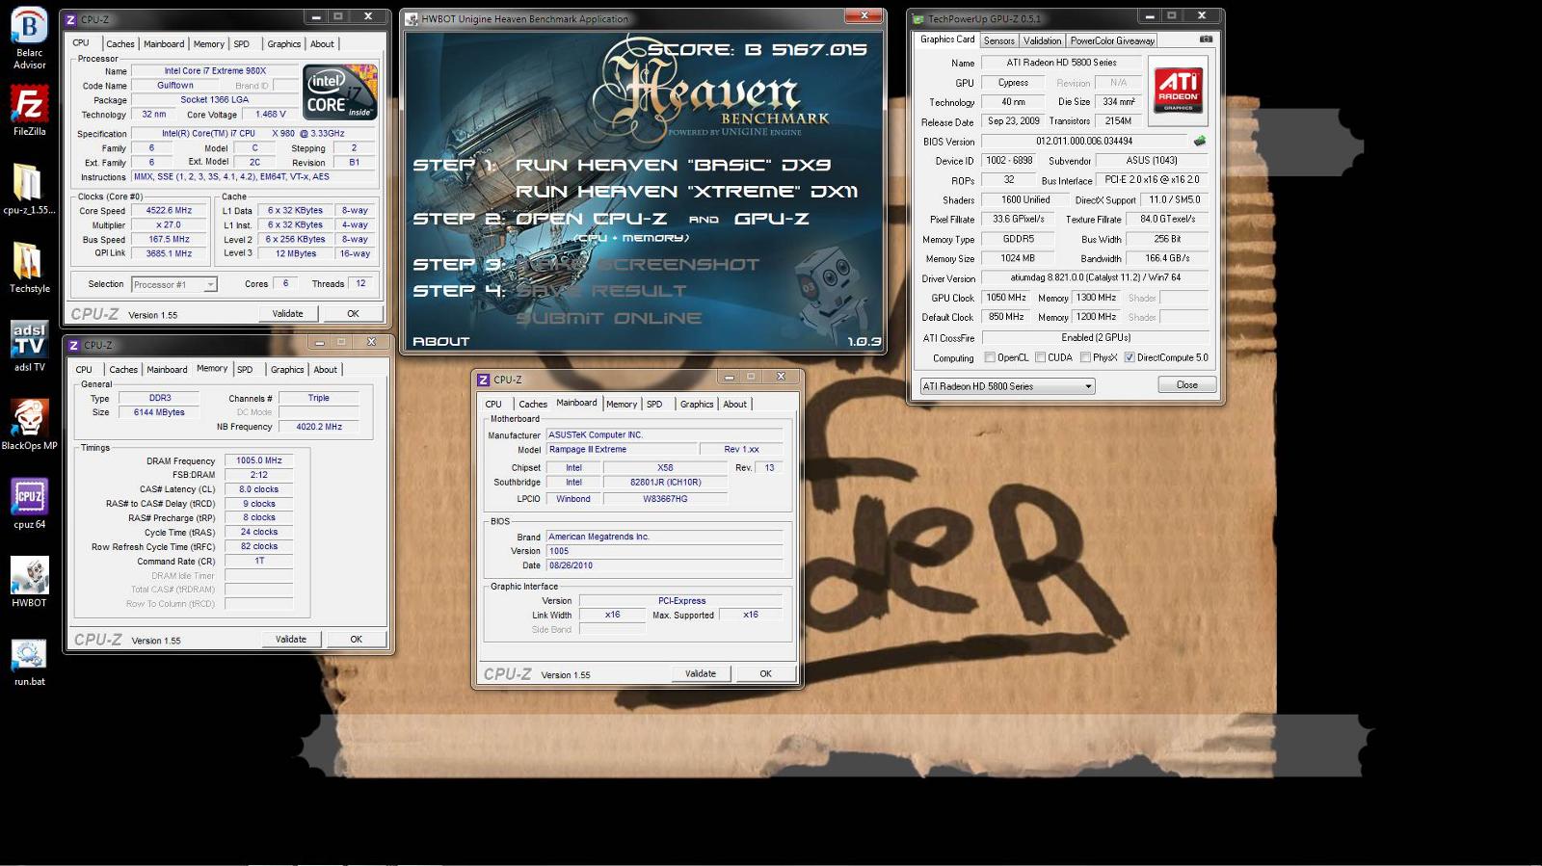Open FileZilla desktop shortcut
Viewport: 1542px width, 866px height.
[29, 111]
